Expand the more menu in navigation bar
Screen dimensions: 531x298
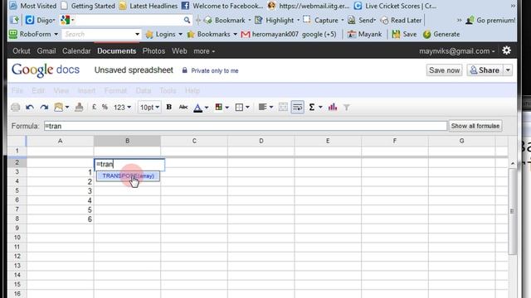click(204, 51)
